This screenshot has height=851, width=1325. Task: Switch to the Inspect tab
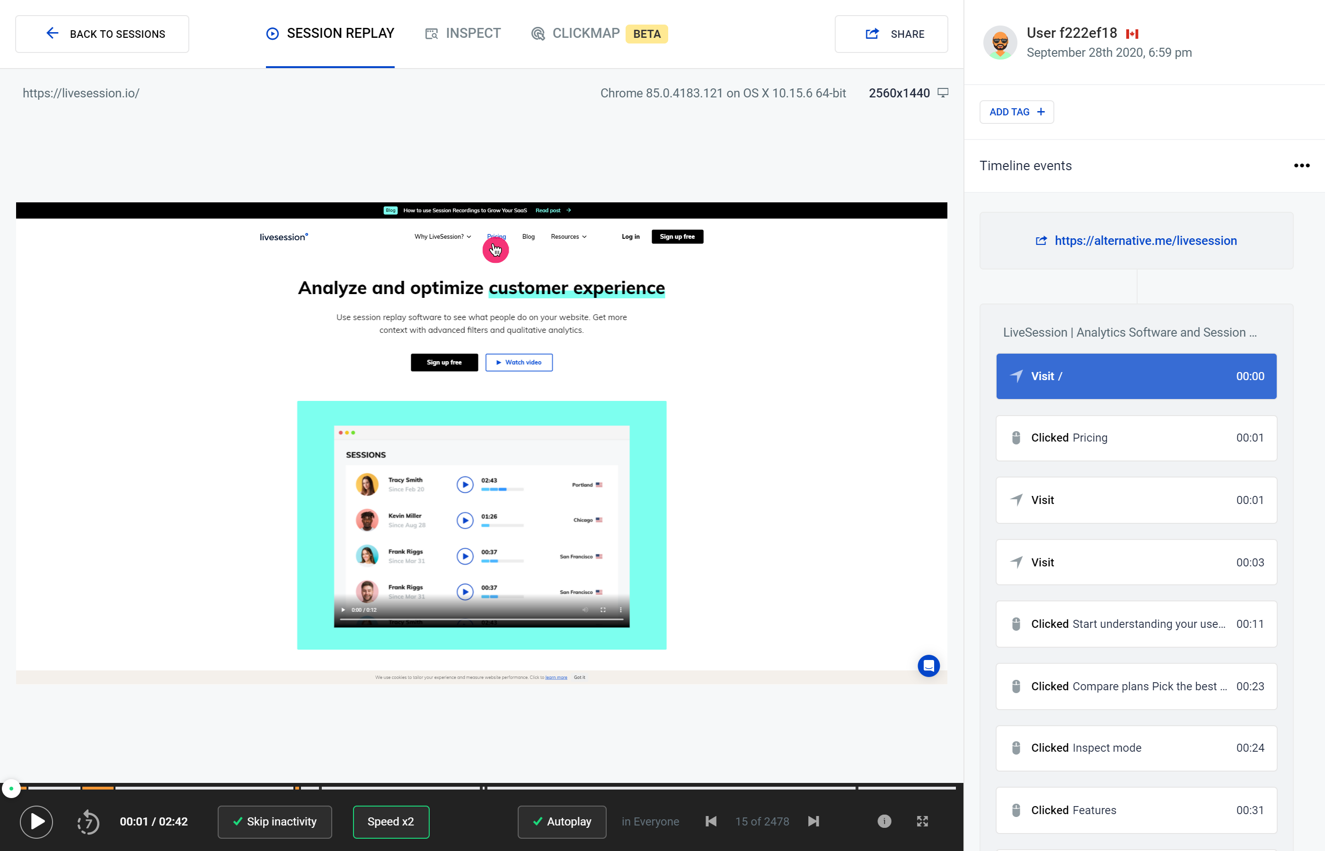coord(463,34)
